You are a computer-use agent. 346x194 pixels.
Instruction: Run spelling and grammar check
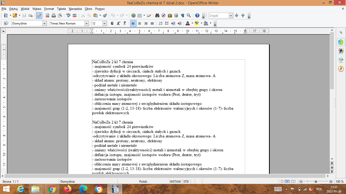pyautogui.click(x=68, y=15)
